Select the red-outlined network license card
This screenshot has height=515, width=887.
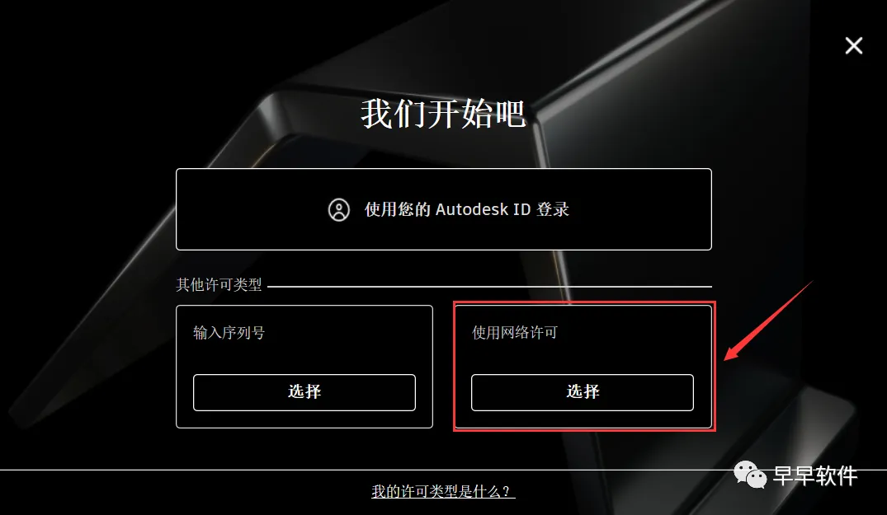(x=584, y=367)
